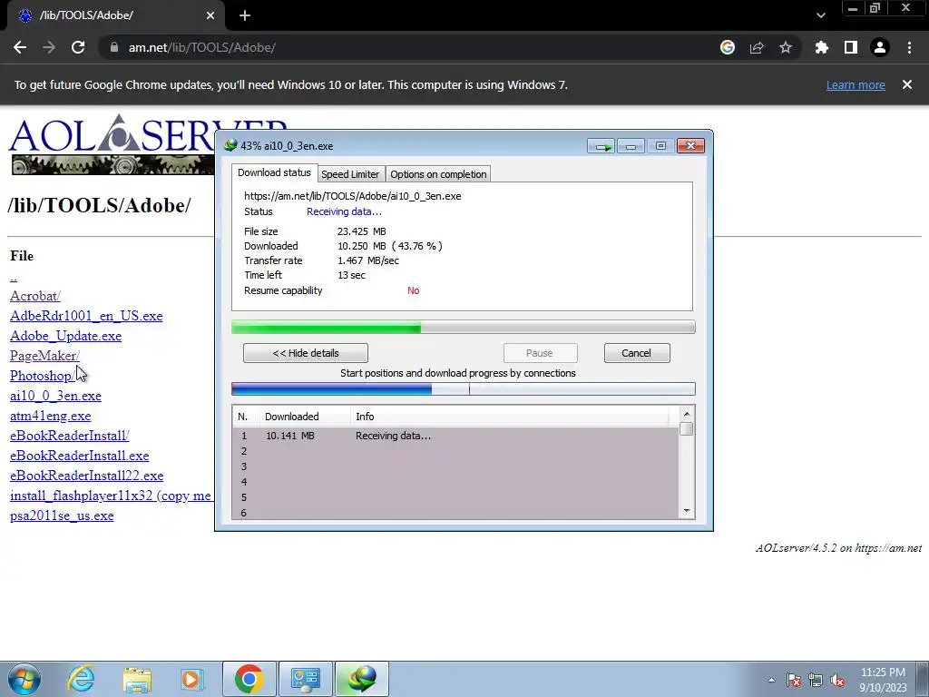This screenshot has width=929, height=697.
Task: Click the Downloaded column header
Action: [305, 417]
